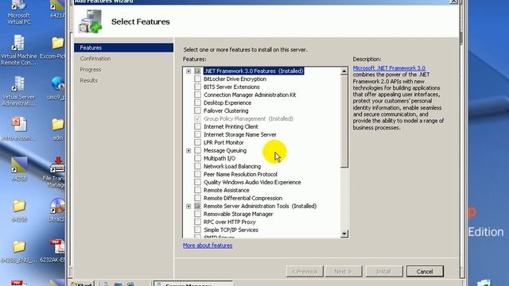Select Group Policy Management (Installed) row
This screenshot has width=509, height=286.
(x=248, y=118)
